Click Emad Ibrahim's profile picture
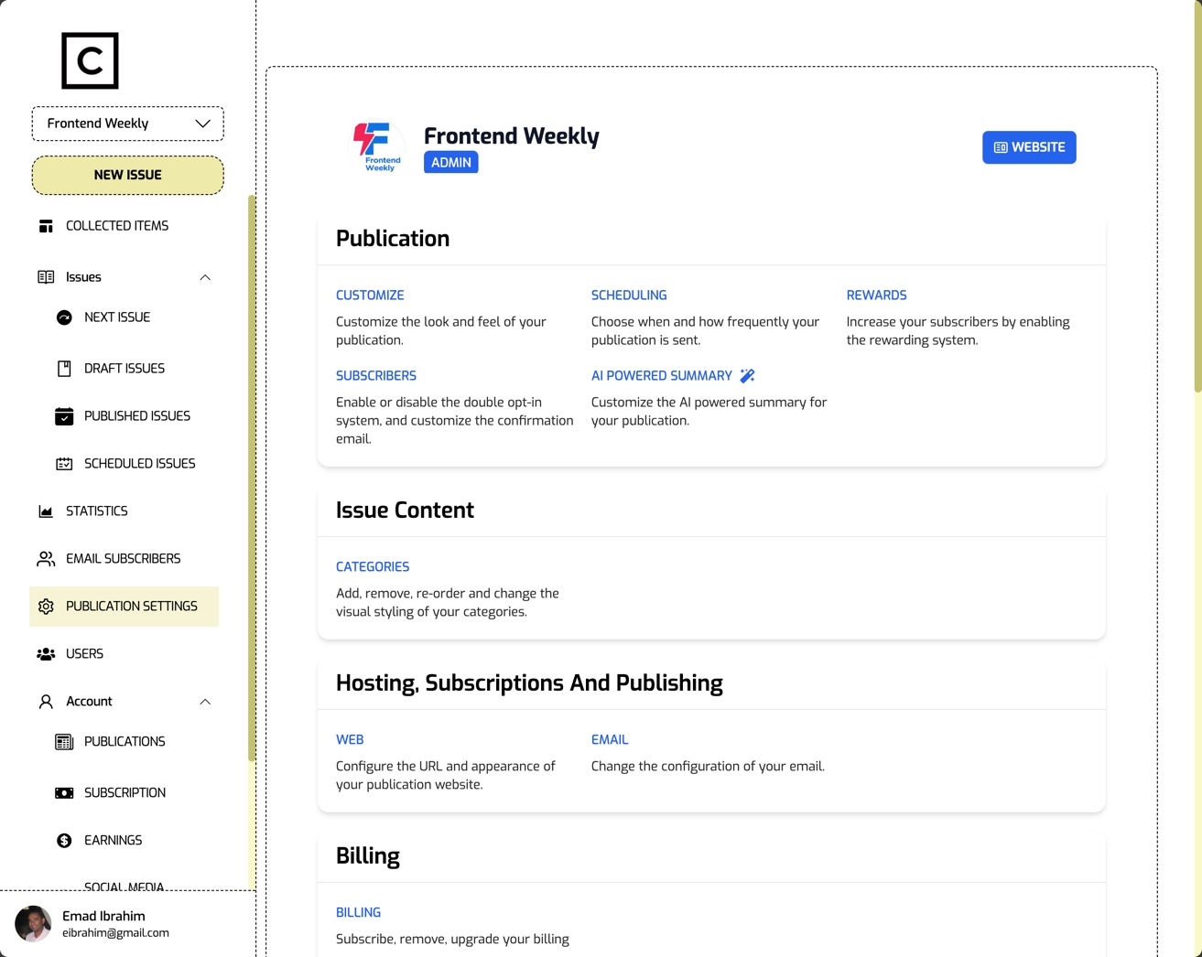 tap(33, 923)
